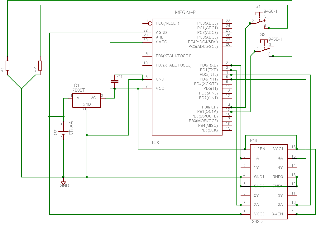Click the 1A pin label on L293D
Screen dimensions: 316x225
pos(256,158)
